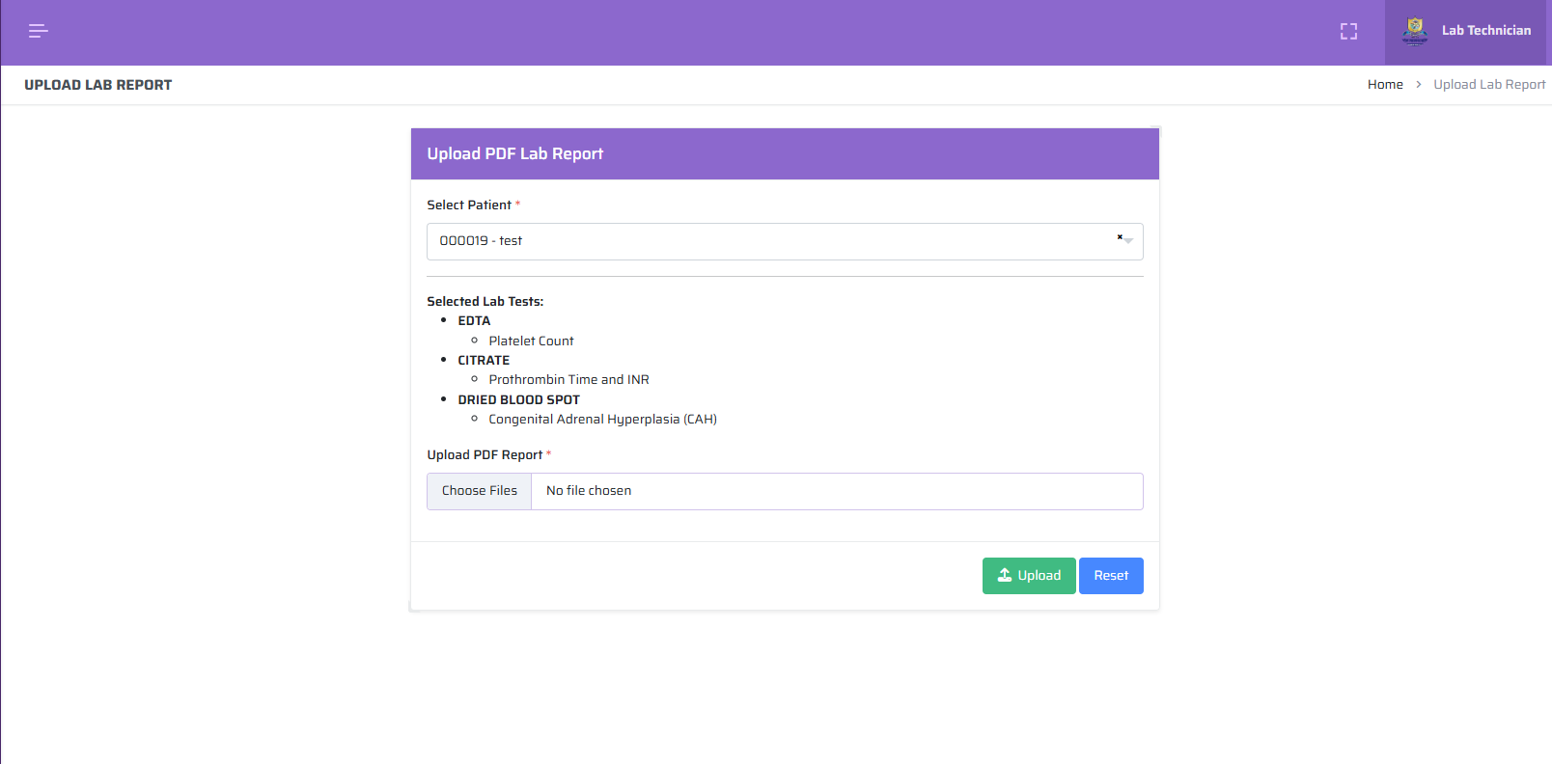Click the No file chosen field
Image resolution: width=1552 pixels, height=764 pixels.
click(x=836, y=491)
